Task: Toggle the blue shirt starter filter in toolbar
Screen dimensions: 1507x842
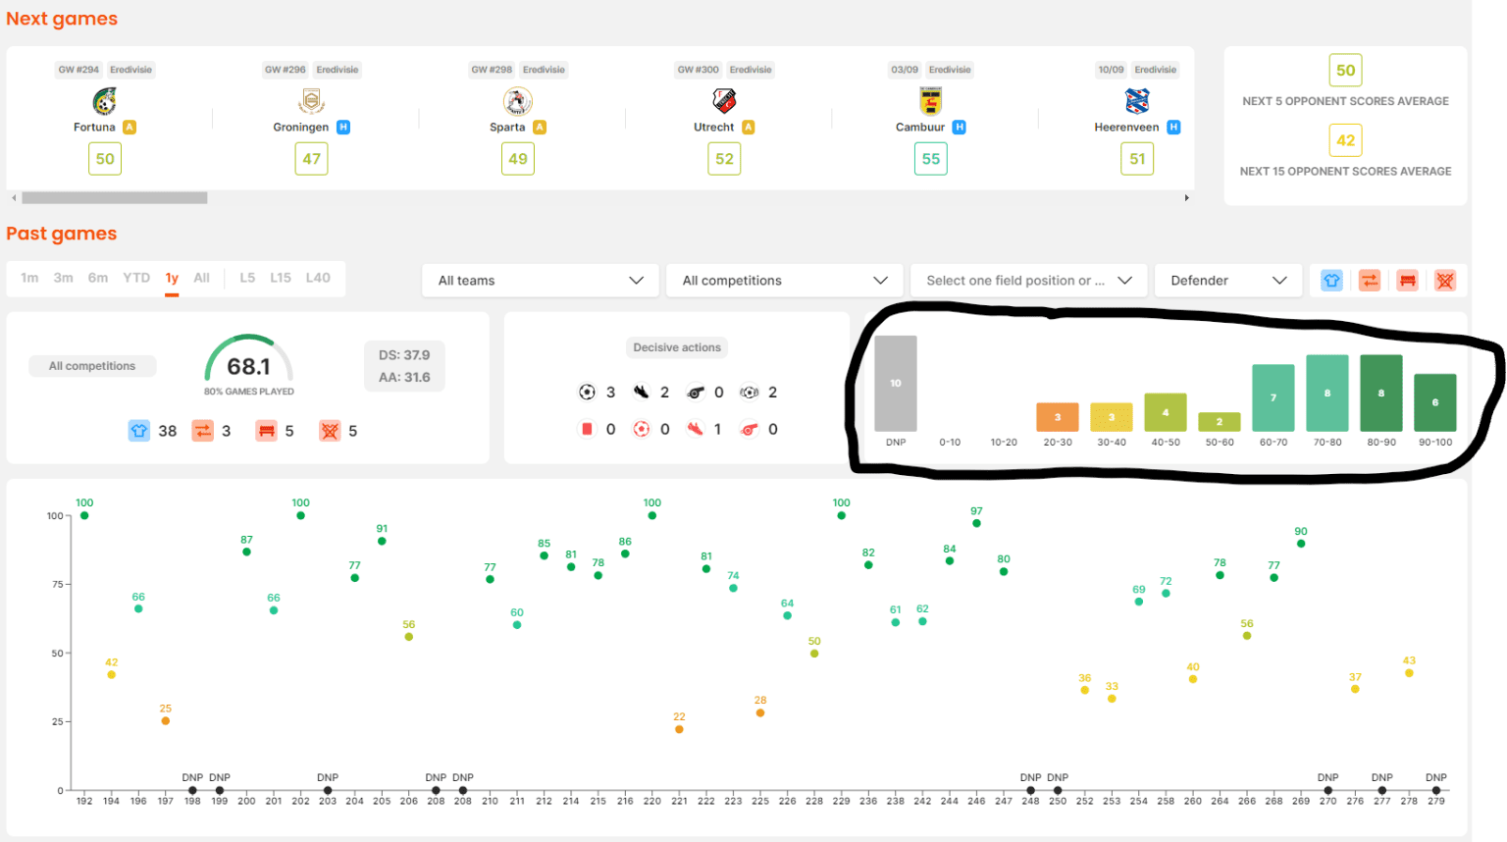Action: coord(1331,281)
